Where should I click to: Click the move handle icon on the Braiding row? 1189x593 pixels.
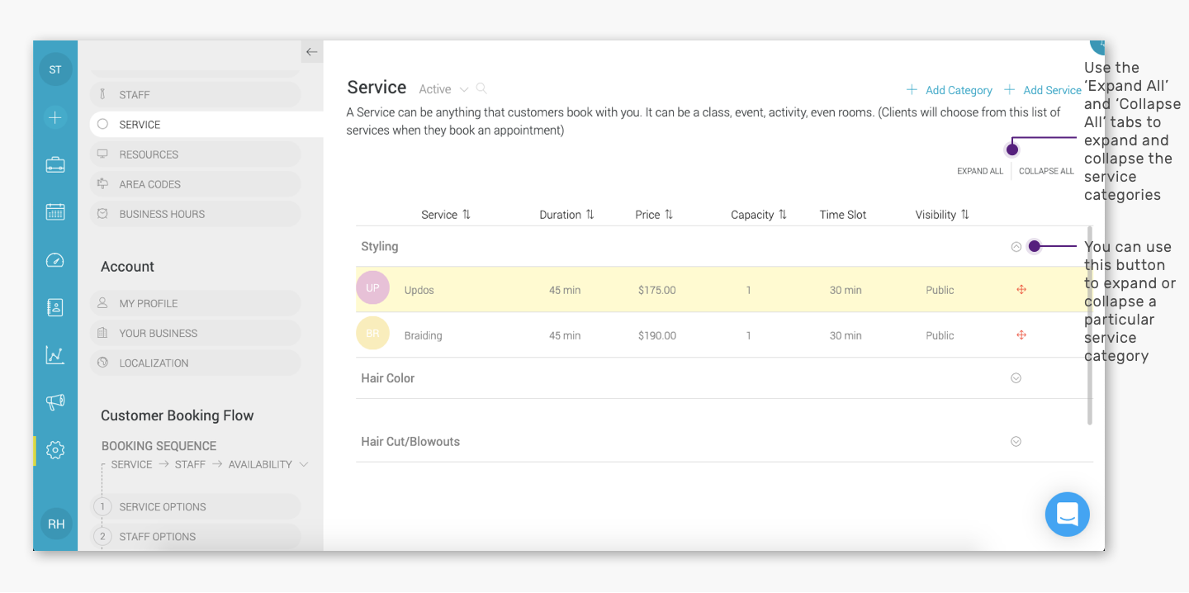point(1021,335)
